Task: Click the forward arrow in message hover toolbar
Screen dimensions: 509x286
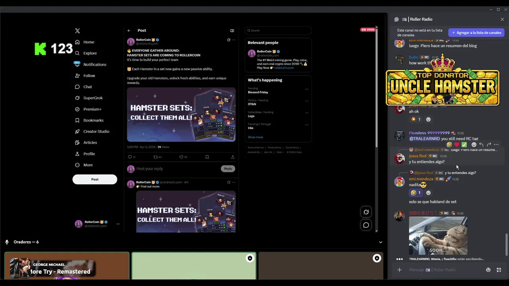Action: coord(489,145)
